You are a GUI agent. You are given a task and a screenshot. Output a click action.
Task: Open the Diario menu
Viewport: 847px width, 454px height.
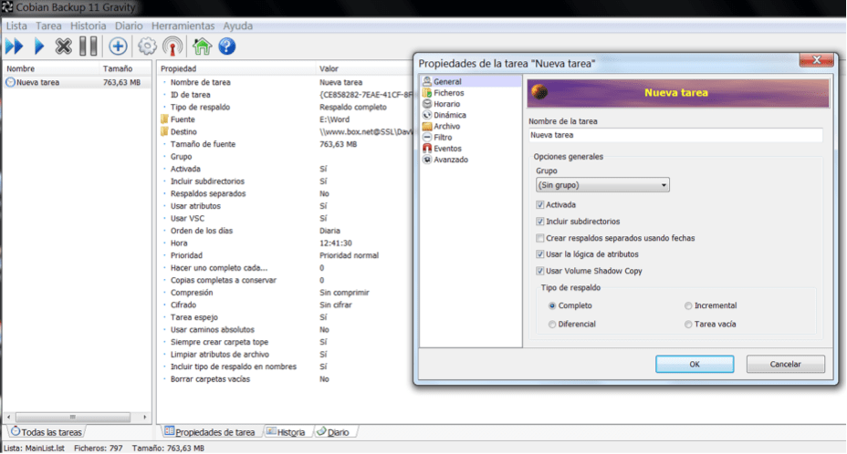tap(129, 26)
